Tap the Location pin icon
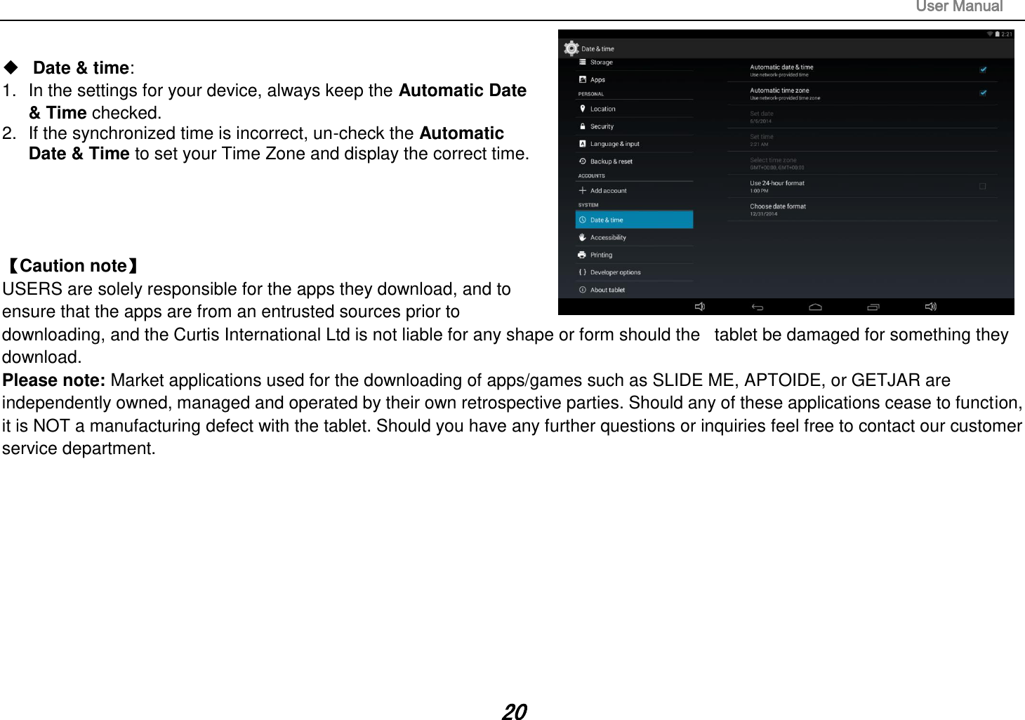1025x720 pixels. 583,109
